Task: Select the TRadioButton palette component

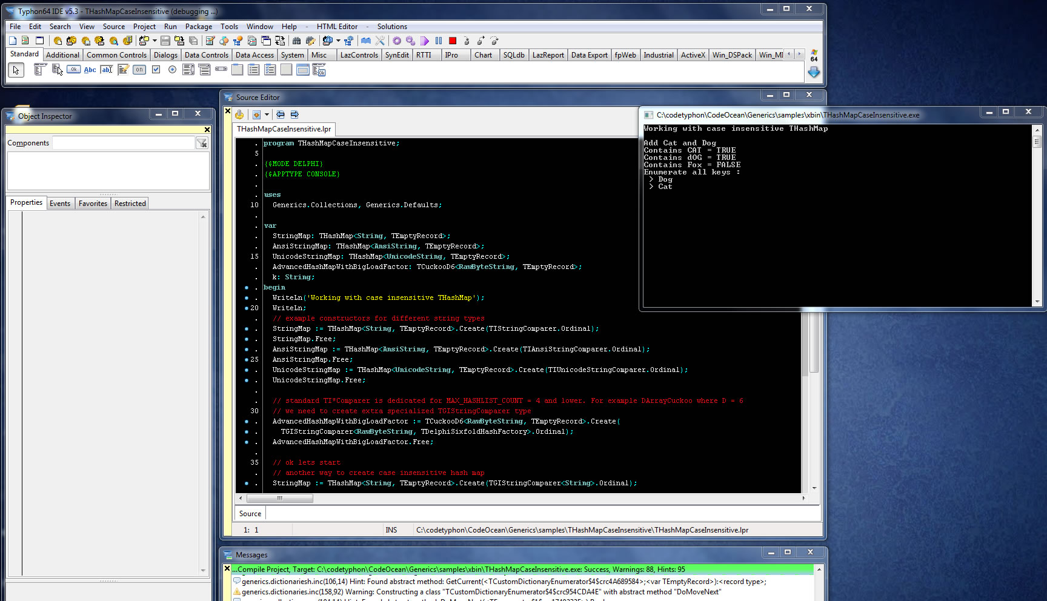Action: [172, 70]
